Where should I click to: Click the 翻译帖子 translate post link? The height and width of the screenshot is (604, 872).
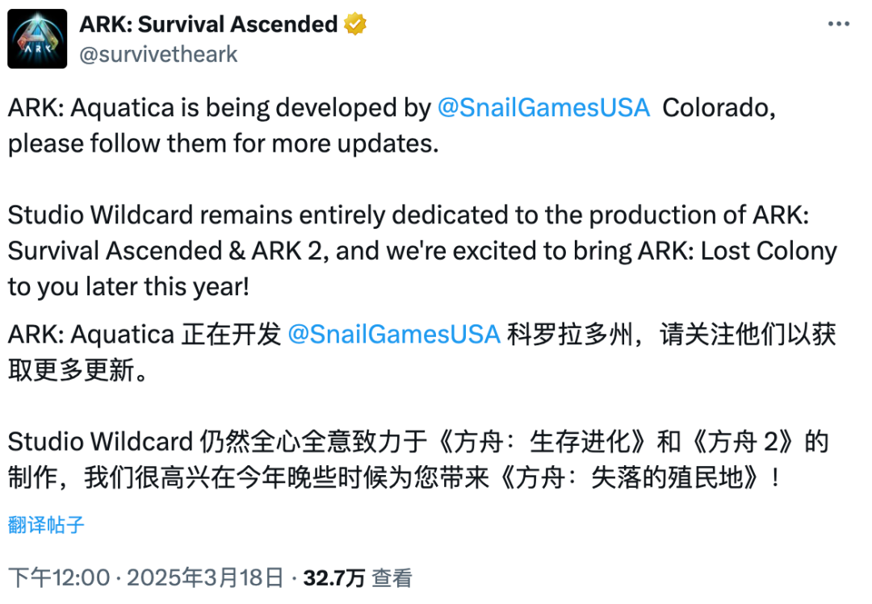[46, 525]
